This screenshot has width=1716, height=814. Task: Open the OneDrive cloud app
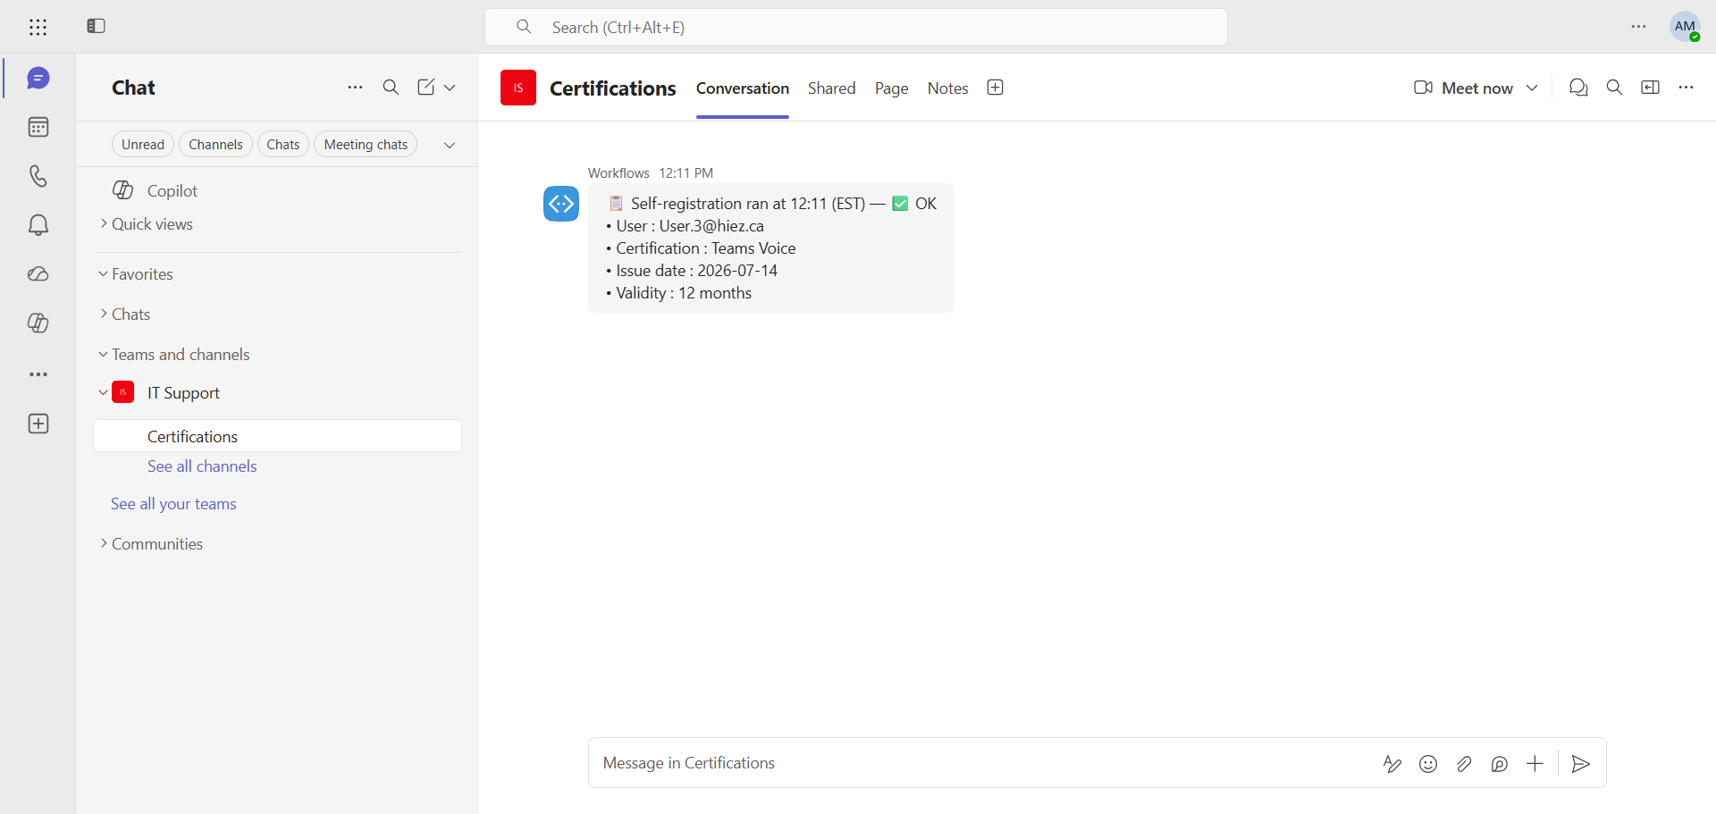[x=38, y=274]
